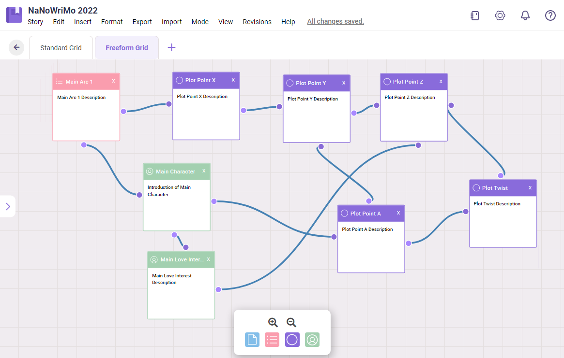Open the help question mark icon
Viewport: 564px width, 358px height.
[x=550, y=15]
